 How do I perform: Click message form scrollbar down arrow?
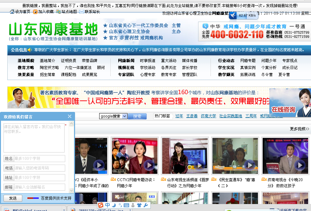72,190
